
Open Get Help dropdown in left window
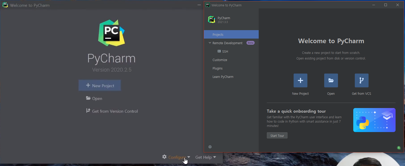tap(205, 157)
